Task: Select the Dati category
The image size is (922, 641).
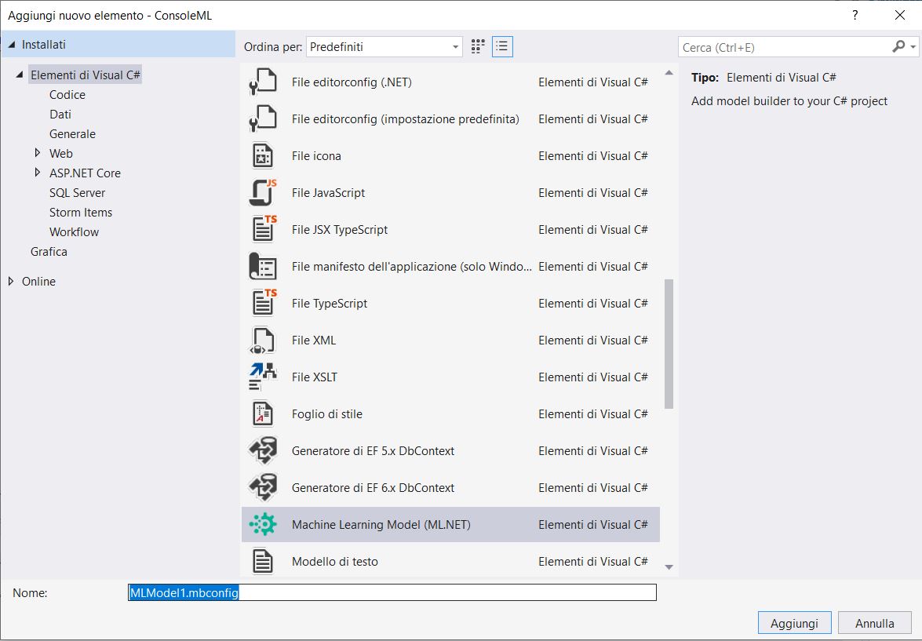Action: 60,114
